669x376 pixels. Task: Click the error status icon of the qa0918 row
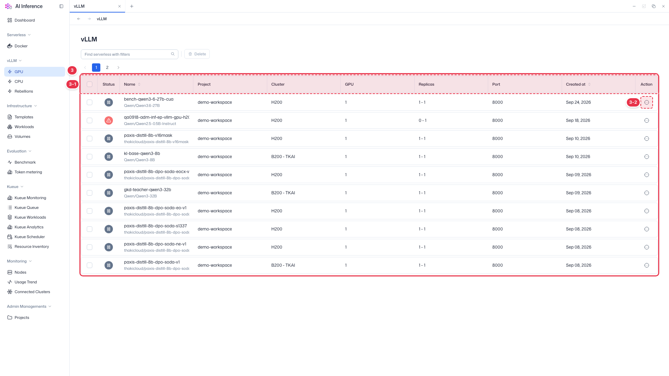tap(109, 120)
